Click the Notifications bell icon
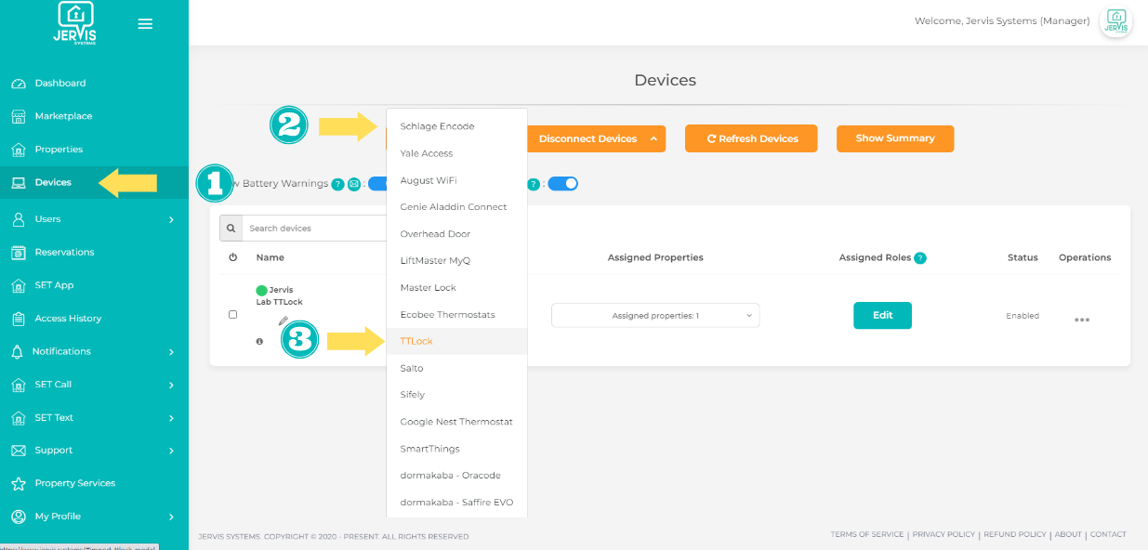1148x550 pixels. (x=17, y=351)
